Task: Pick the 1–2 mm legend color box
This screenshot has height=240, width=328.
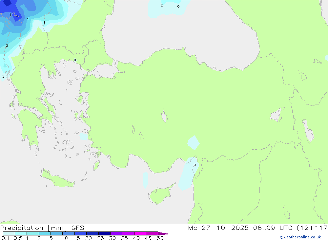Action: tap(32, 233)
